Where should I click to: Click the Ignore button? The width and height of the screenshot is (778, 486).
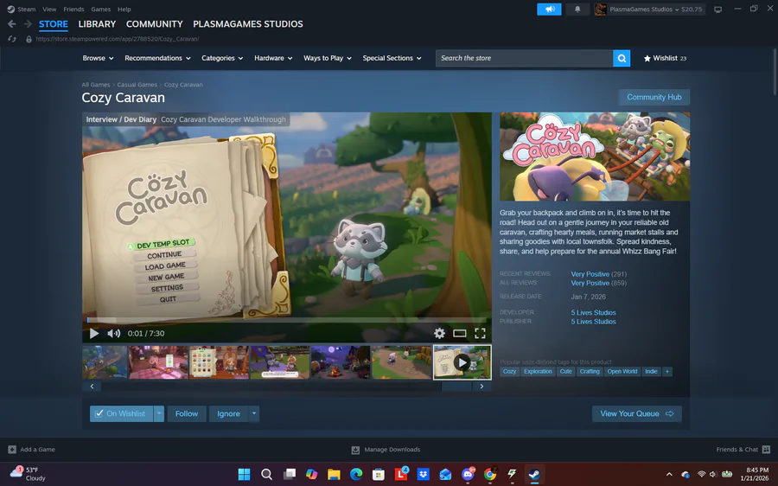coord(228,413)
